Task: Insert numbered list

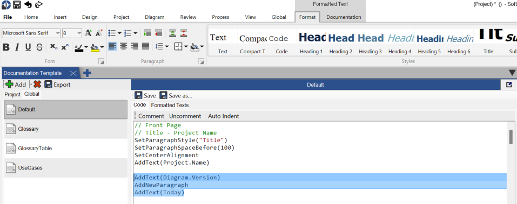Action: point(127,33)
